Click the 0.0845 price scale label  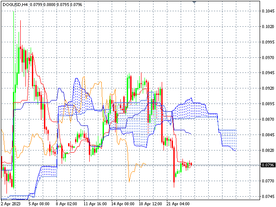click(268, 135)
